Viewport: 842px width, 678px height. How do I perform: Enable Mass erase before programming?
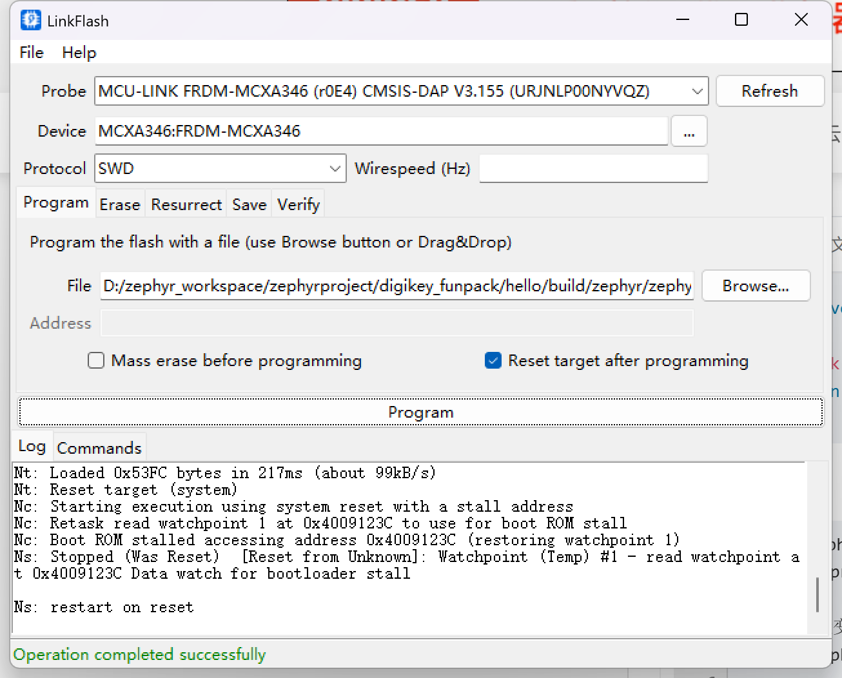tap(96, 360)
